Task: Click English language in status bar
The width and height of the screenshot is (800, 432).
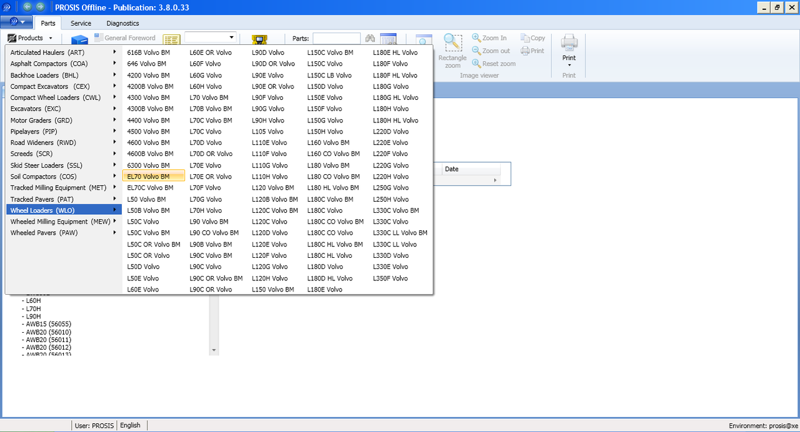Action: tap(130, 425)
